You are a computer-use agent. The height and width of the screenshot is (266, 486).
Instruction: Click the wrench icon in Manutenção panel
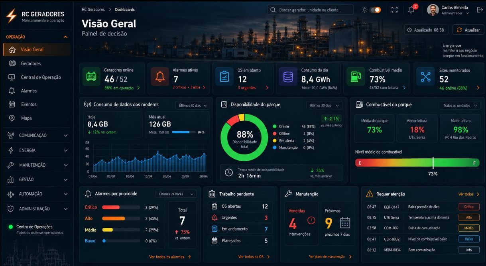pyautogui.click(x=288, y=194)
